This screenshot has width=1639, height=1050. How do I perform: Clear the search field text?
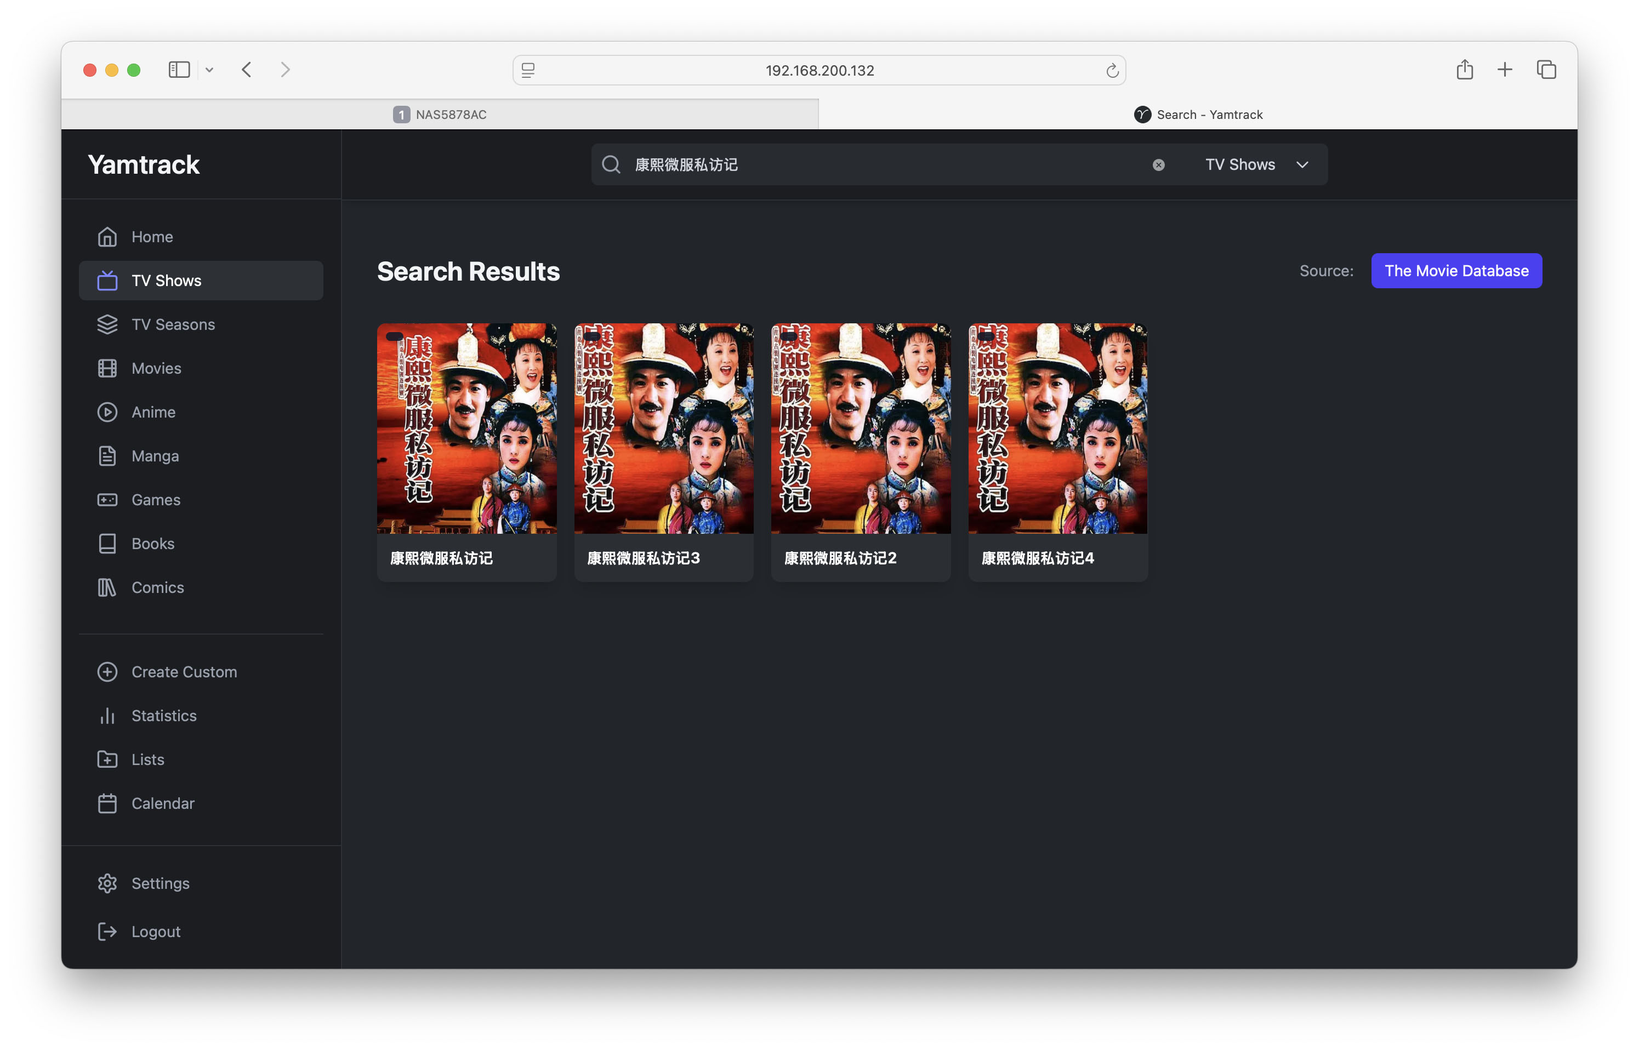pos(1158,165)
